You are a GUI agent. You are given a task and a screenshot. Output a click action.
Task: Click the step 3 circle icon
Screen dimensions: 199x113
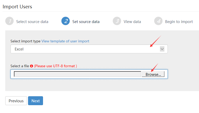coord(117,21)
